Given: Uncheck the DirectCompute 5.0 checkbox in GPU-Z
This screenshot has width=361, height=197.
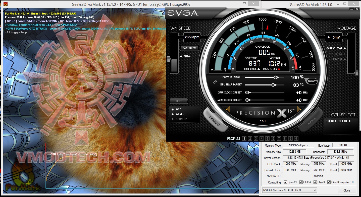Looking at the screenshot, I should point(329,182).
